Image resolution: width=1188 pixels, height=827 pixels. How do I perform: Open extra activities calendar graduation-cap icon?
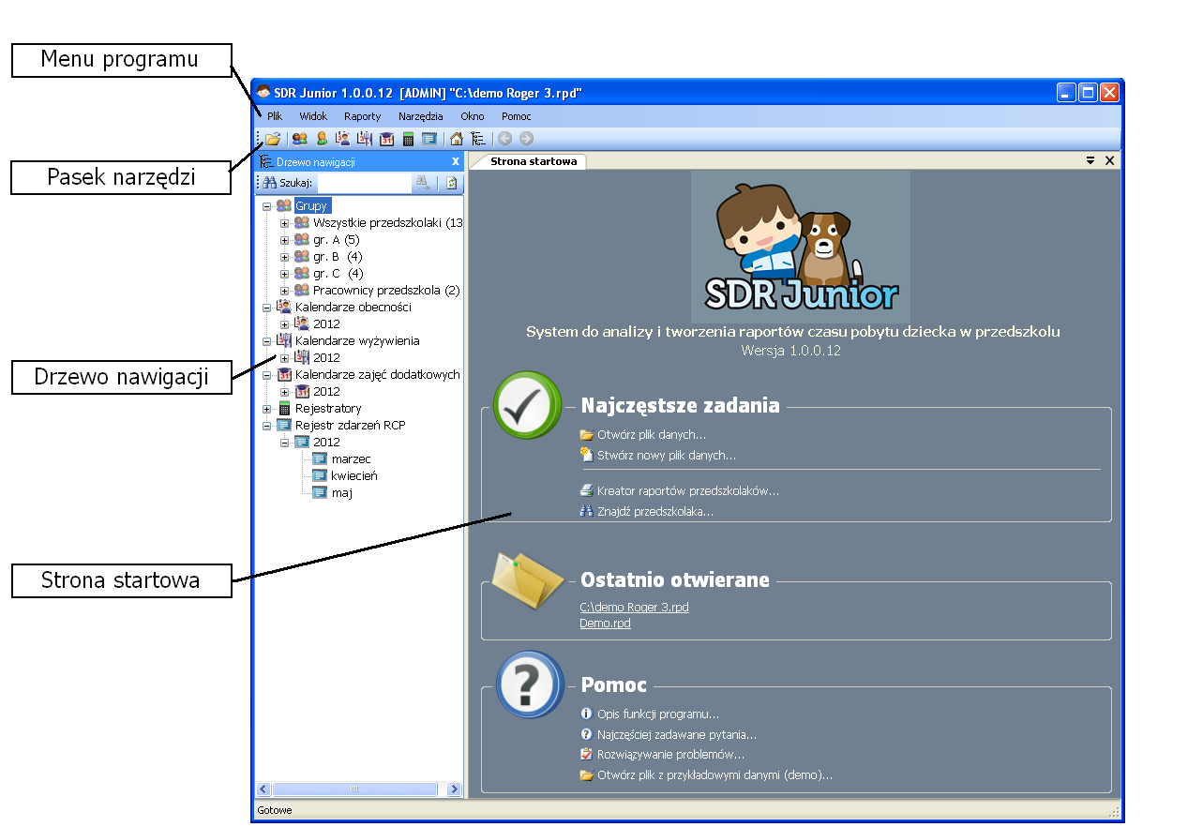[x=386, y=139]
